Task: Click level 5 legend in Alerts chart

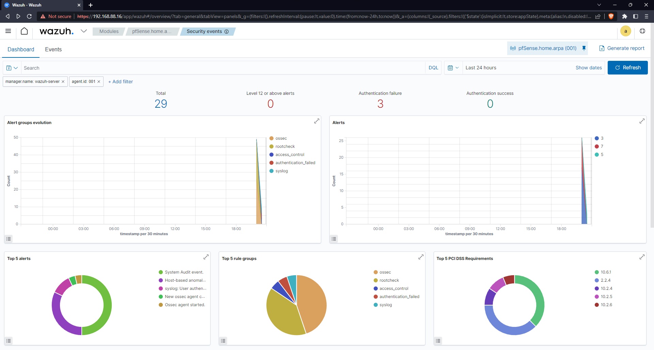Action: (599, 155)
